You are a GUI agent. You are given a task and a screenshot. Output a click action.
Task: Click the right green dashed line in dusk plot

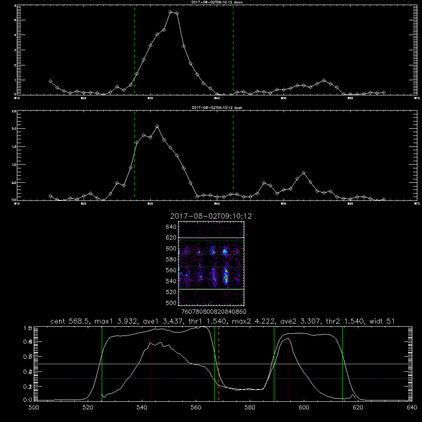pos(233,155)
